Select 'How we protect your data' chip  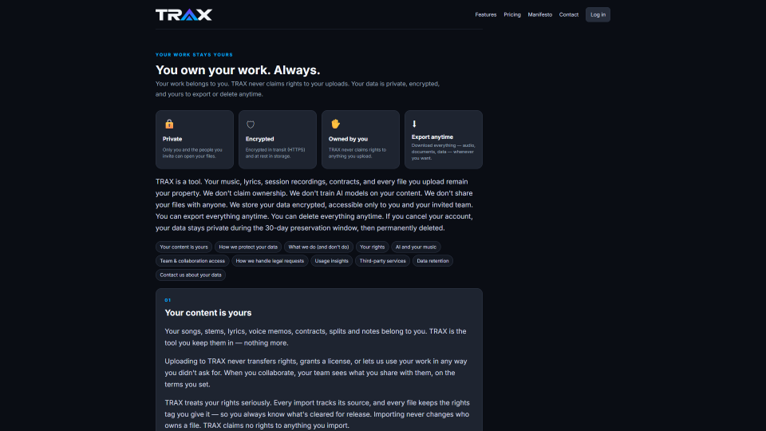(x=248, y=247)
